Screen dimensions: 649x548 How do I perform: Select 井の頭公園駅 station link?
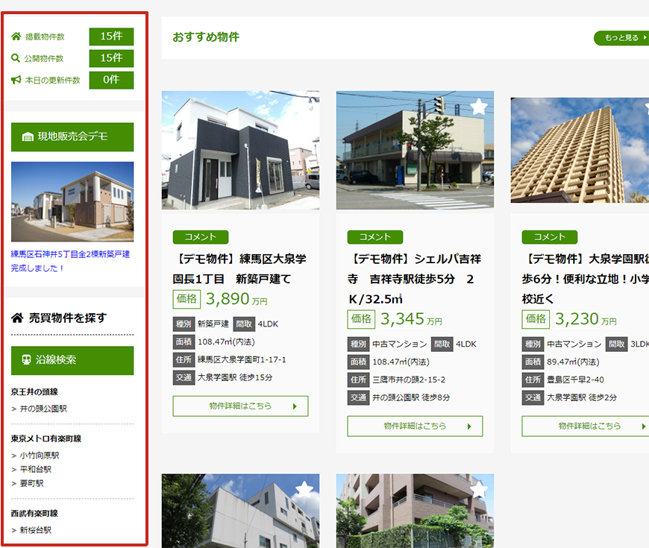pos(43,409)
